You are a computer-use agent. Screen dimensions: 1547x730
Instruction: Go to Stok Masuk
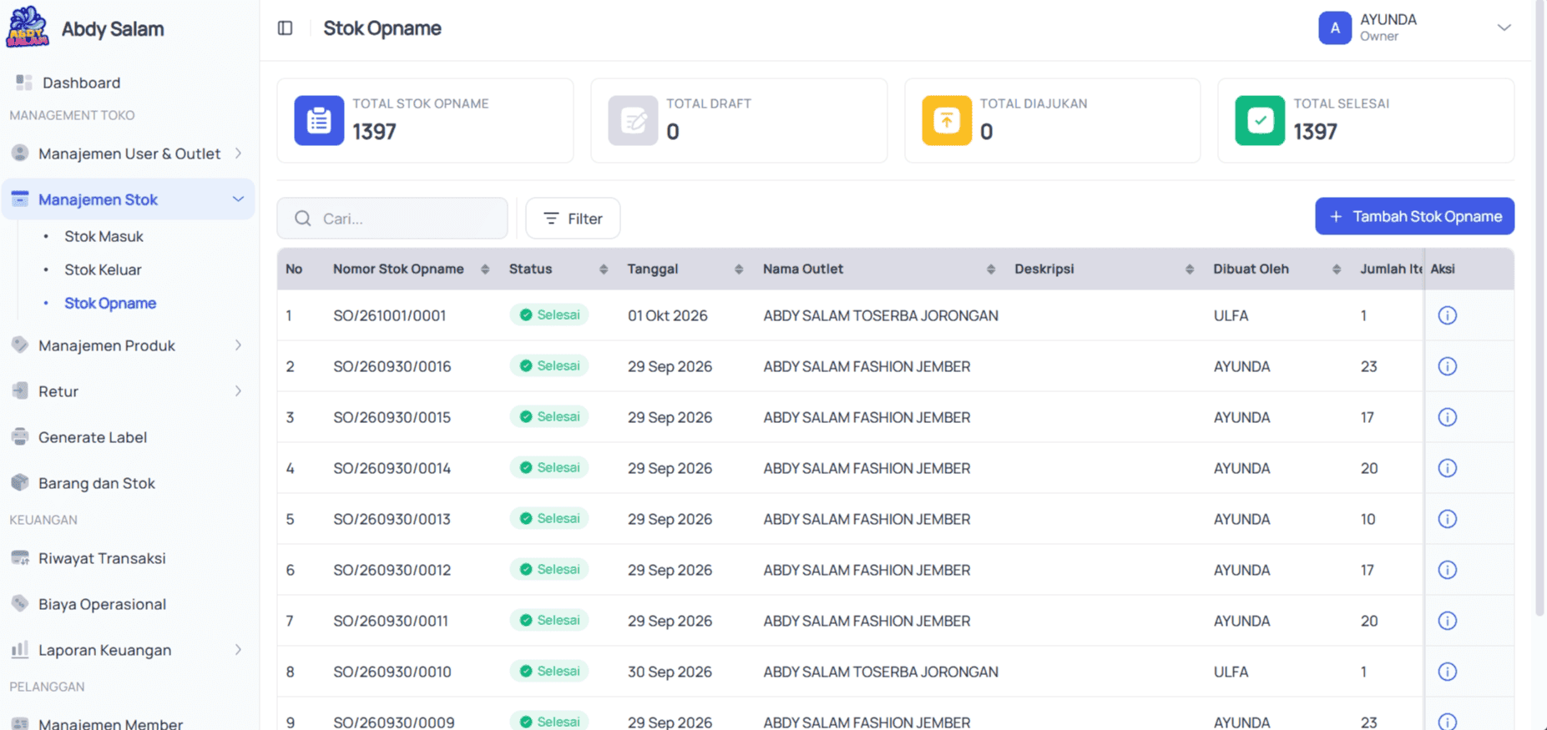(104, 236)
